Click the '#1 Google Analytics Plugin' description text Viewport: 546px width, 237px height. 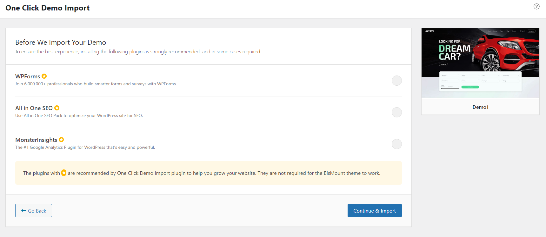click(x=85, y=148)
